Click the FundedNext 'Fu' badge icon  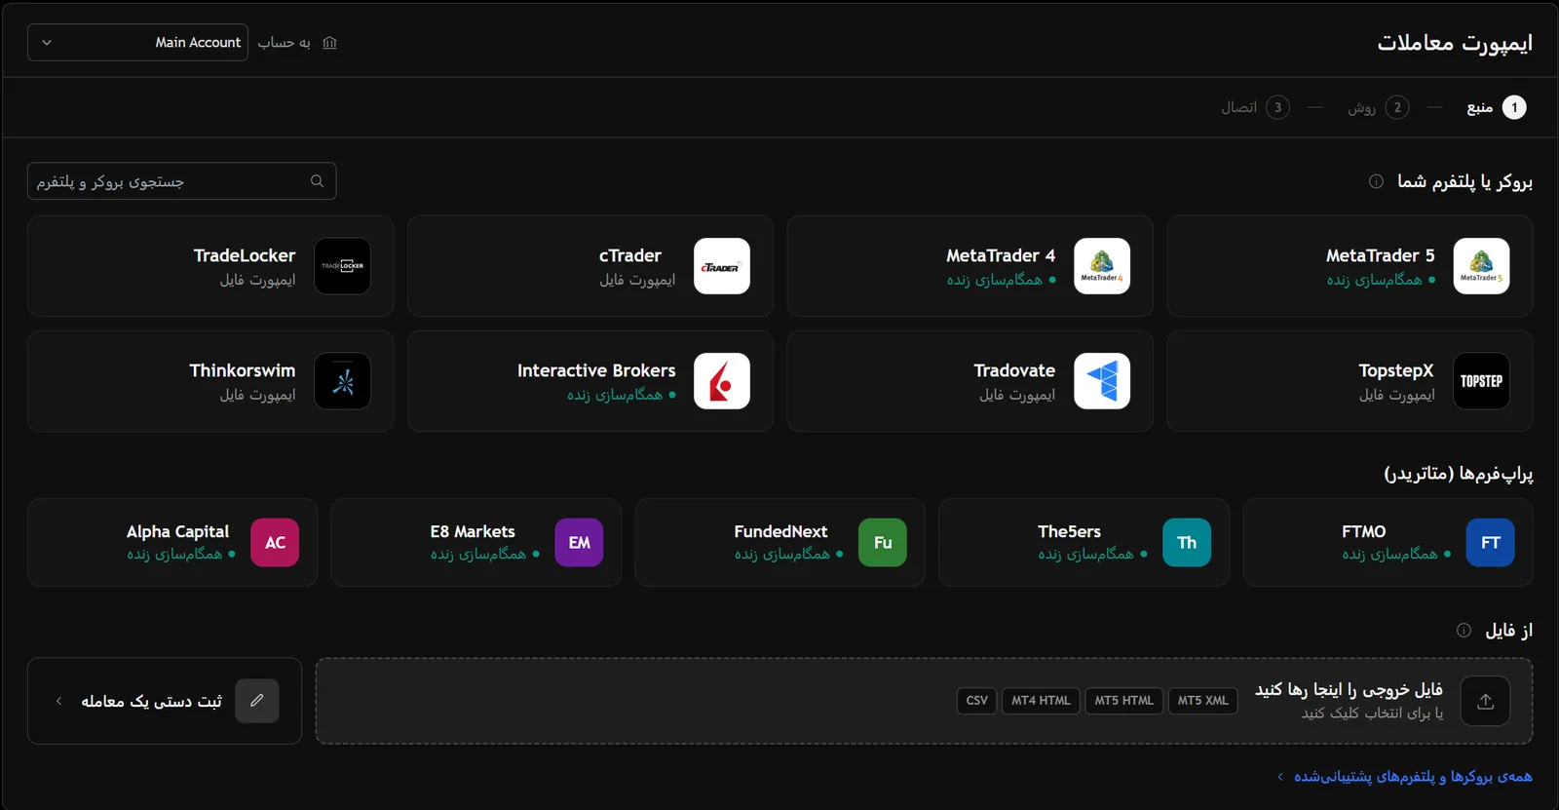883,543
